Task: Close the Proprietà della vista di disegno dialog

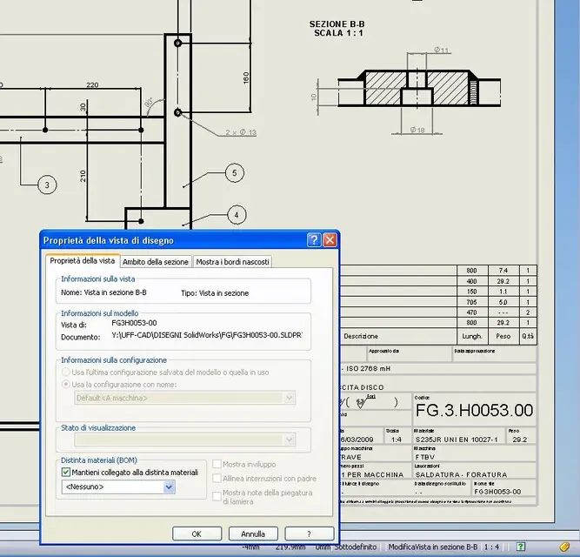Action: tap(330, 240)
